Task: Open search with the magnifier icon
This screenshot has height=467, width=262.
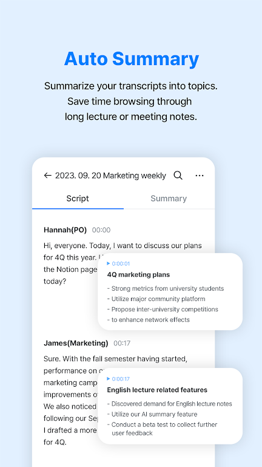Action: click(178, 175)
